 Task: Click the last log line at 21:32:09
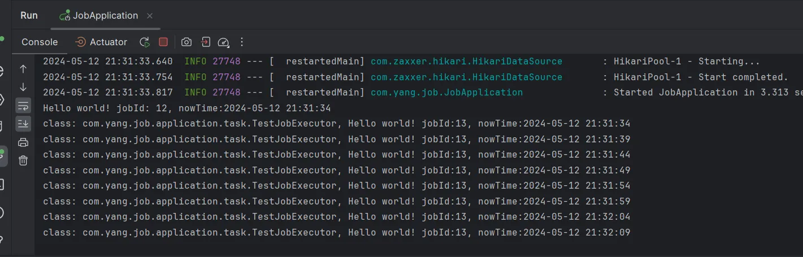click(336, 232)
